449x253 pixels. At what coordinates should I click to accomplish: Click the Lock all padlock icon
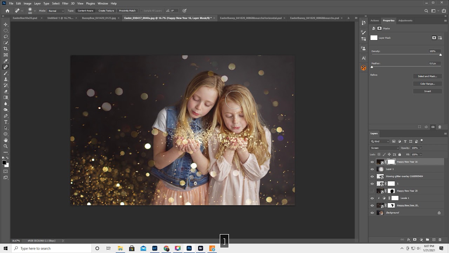tap(400, 154)
